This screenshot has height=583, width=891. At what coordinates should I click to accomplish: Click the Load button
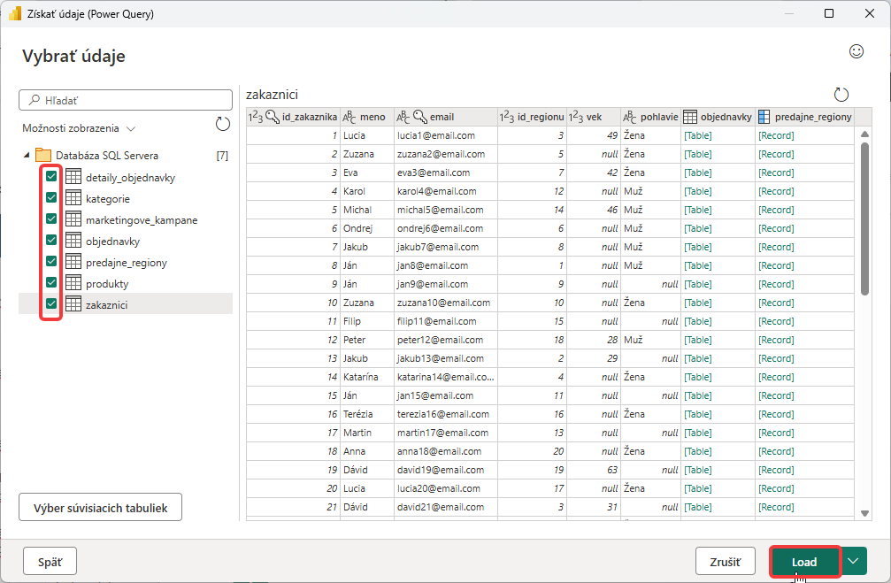[x=804, y=562]
